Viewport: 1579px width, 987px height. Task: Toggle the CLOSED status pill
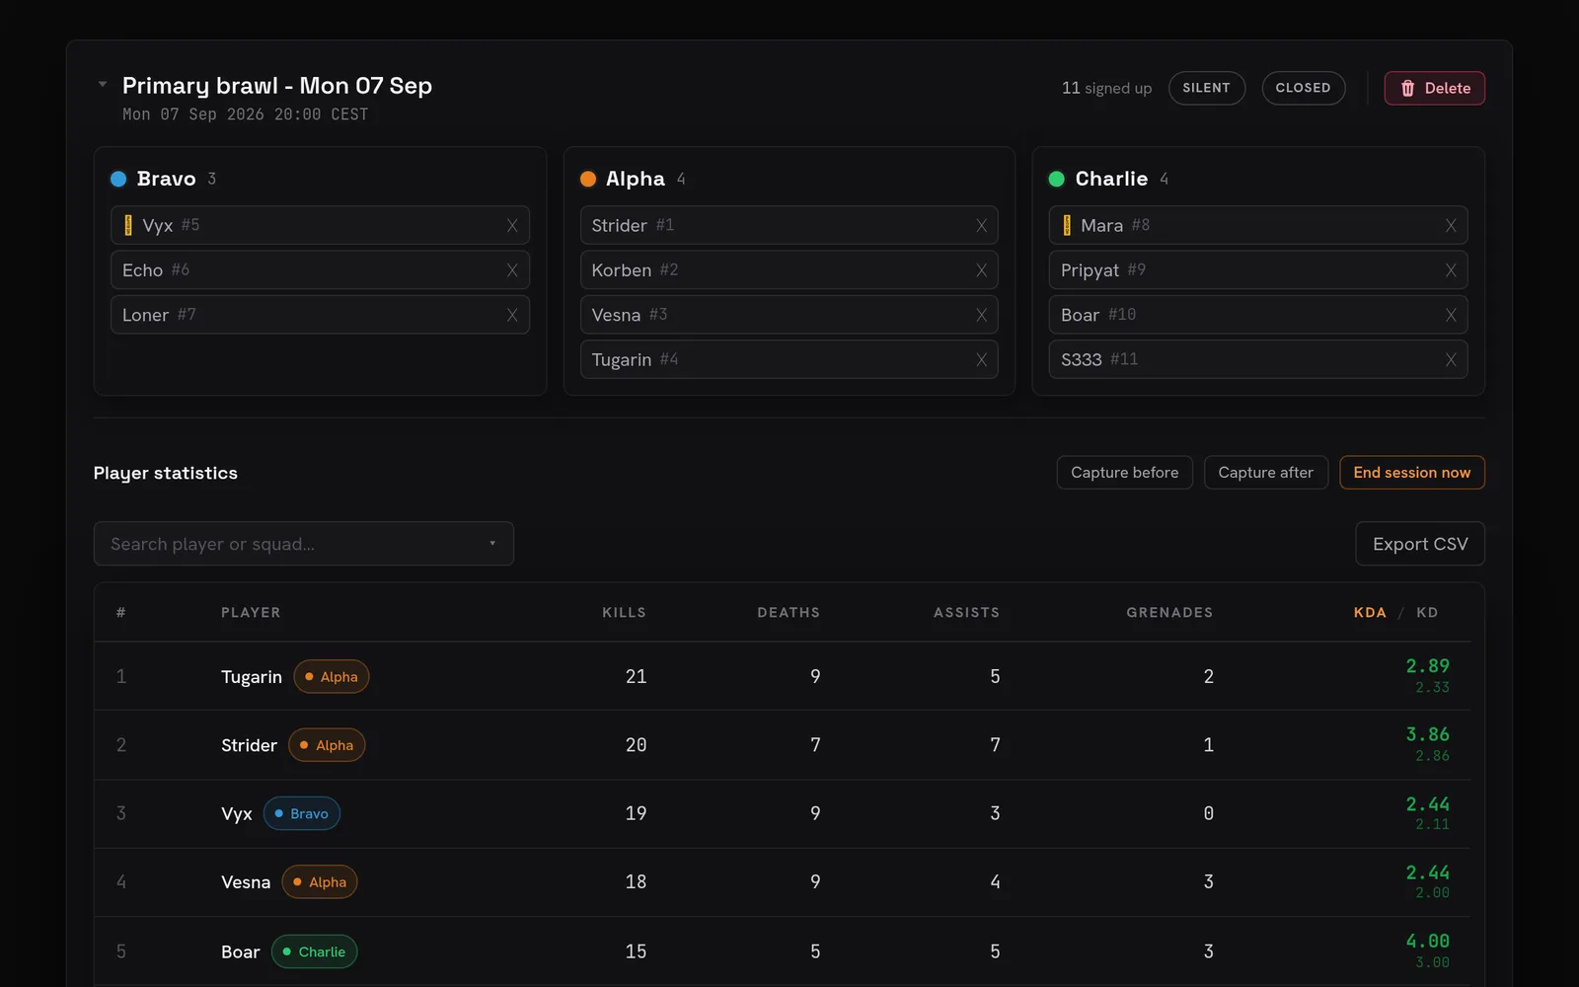click(1303, 88)
